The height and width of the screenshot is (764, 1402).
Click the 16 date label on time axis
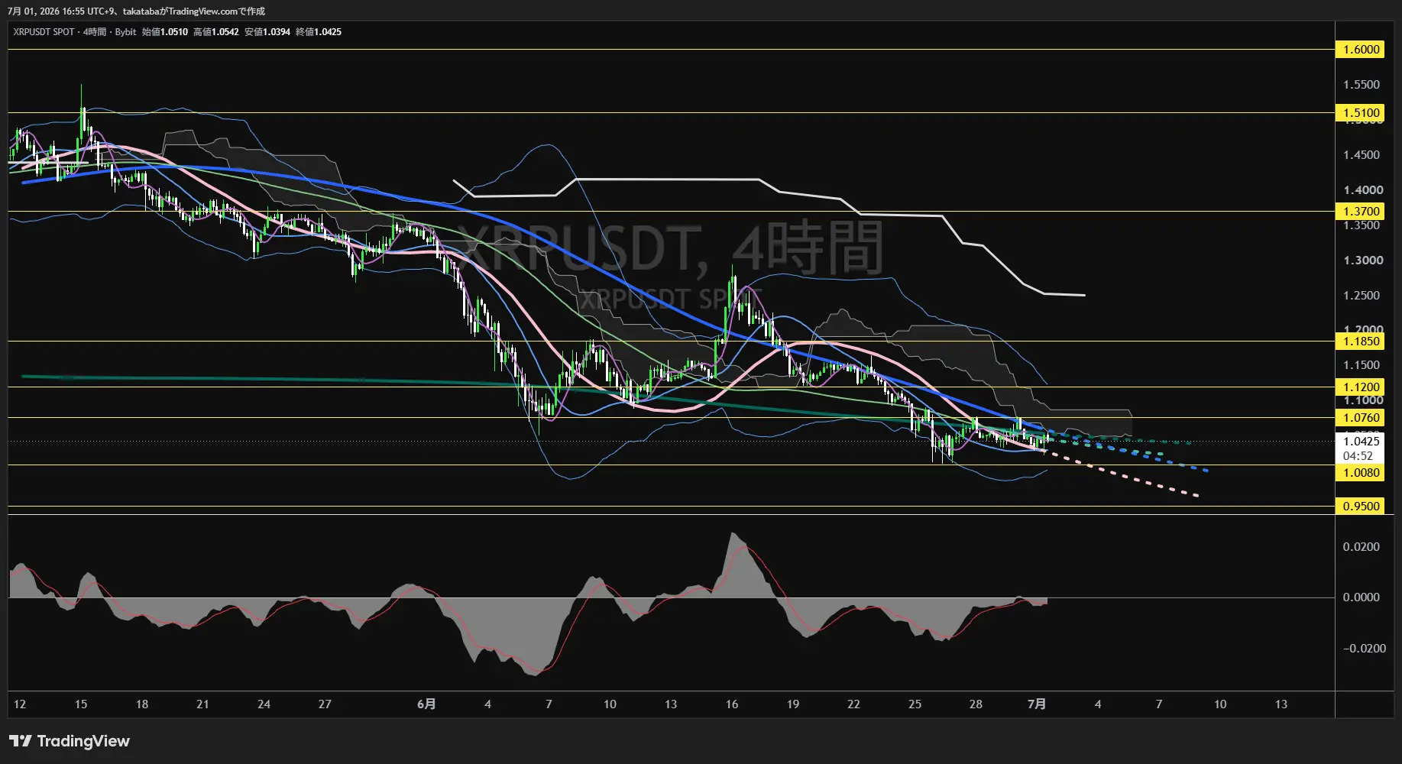[732, 704]
